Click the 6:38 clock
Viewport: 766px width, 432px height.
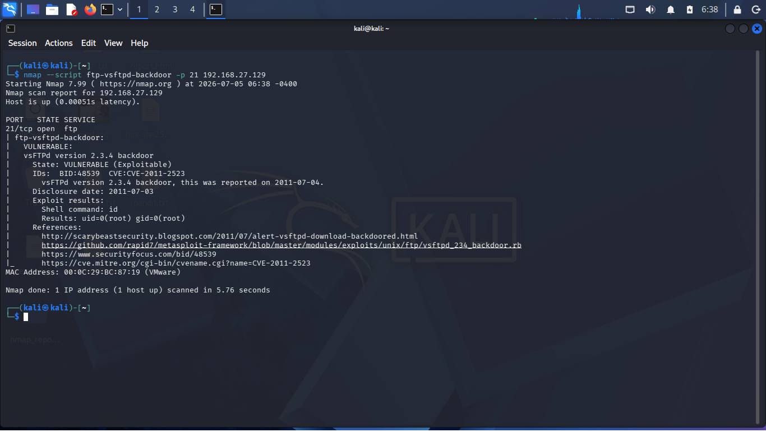(x=709, y=10)
